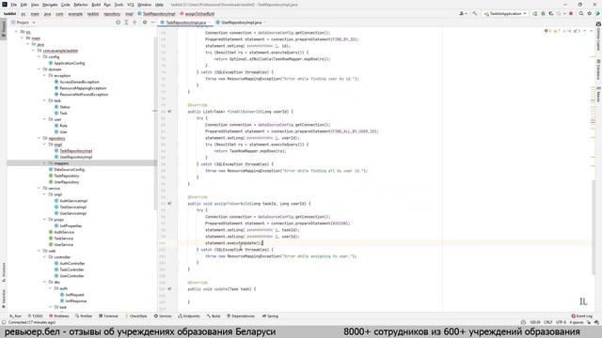The image size is (602, 338).
Task: Hide the Project tool window
Action: click(x=152, y=23)
